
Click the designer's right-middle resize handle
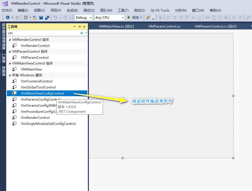[x=233, y=96]
